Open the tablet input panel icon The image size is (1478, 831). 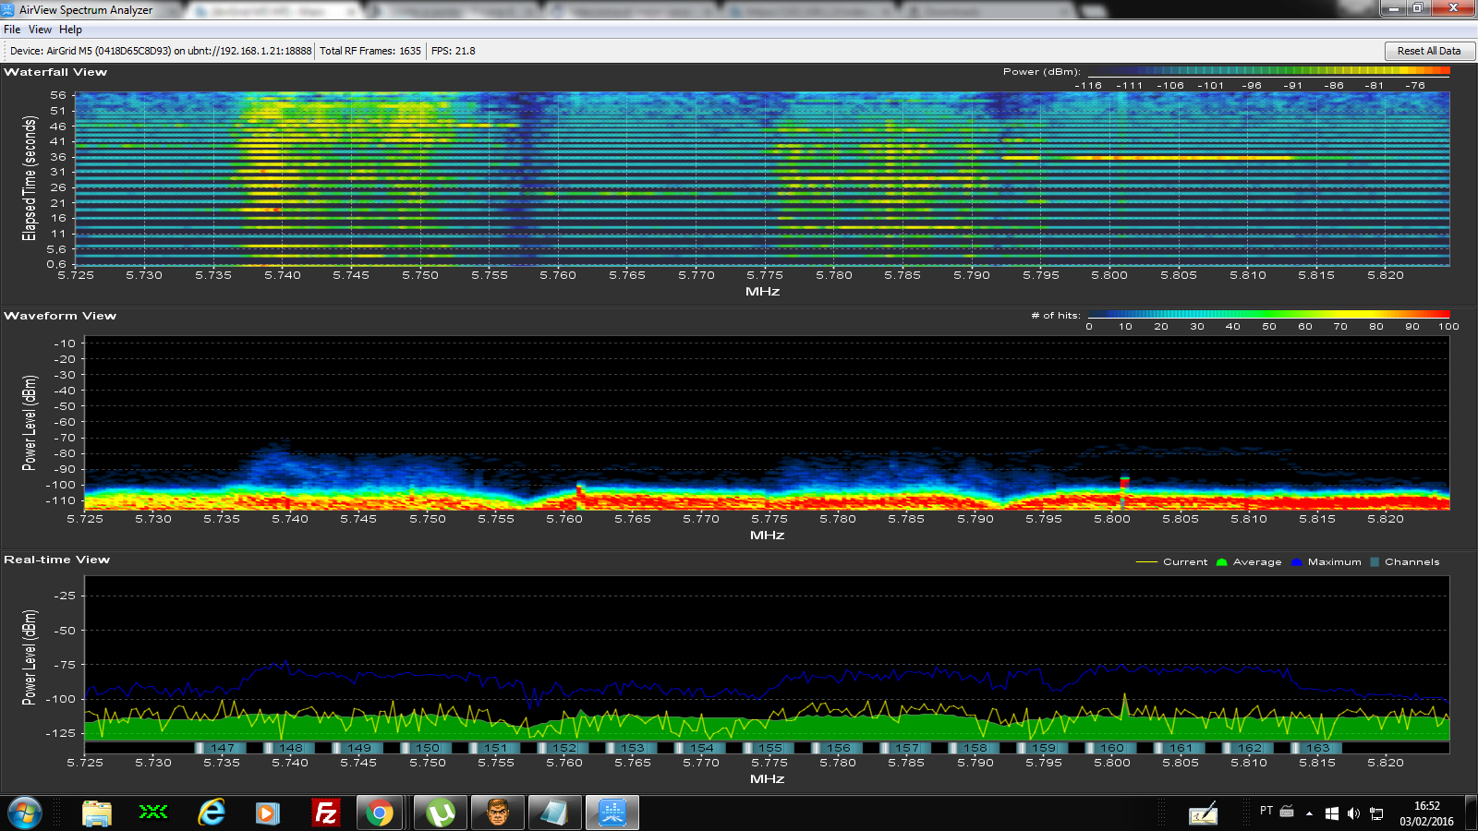pos(1203,813)
